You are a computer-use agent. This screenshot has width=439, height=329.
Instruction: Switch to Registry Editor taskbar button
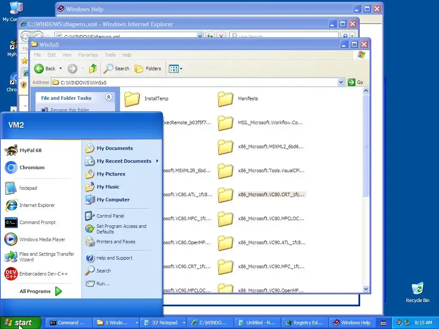click(304, 323)
